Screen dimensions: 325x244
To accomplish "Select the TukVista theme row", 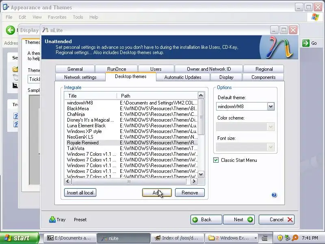I will point(132,148).
